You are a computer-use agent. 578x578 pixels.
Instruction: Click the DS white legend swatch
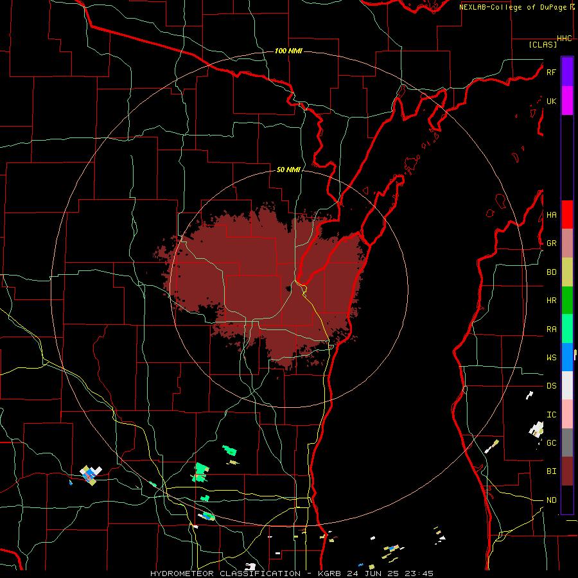[567, 385]
